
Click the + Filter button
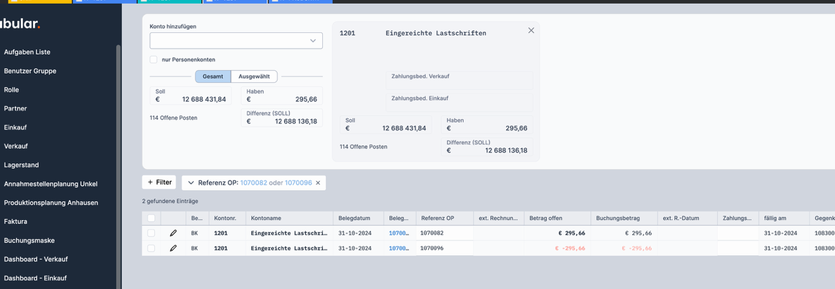[159, 182]
